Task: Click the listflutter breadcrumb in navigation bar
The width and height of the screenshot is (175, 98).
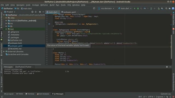Action: pyautogui.click(x=7, y=8)
